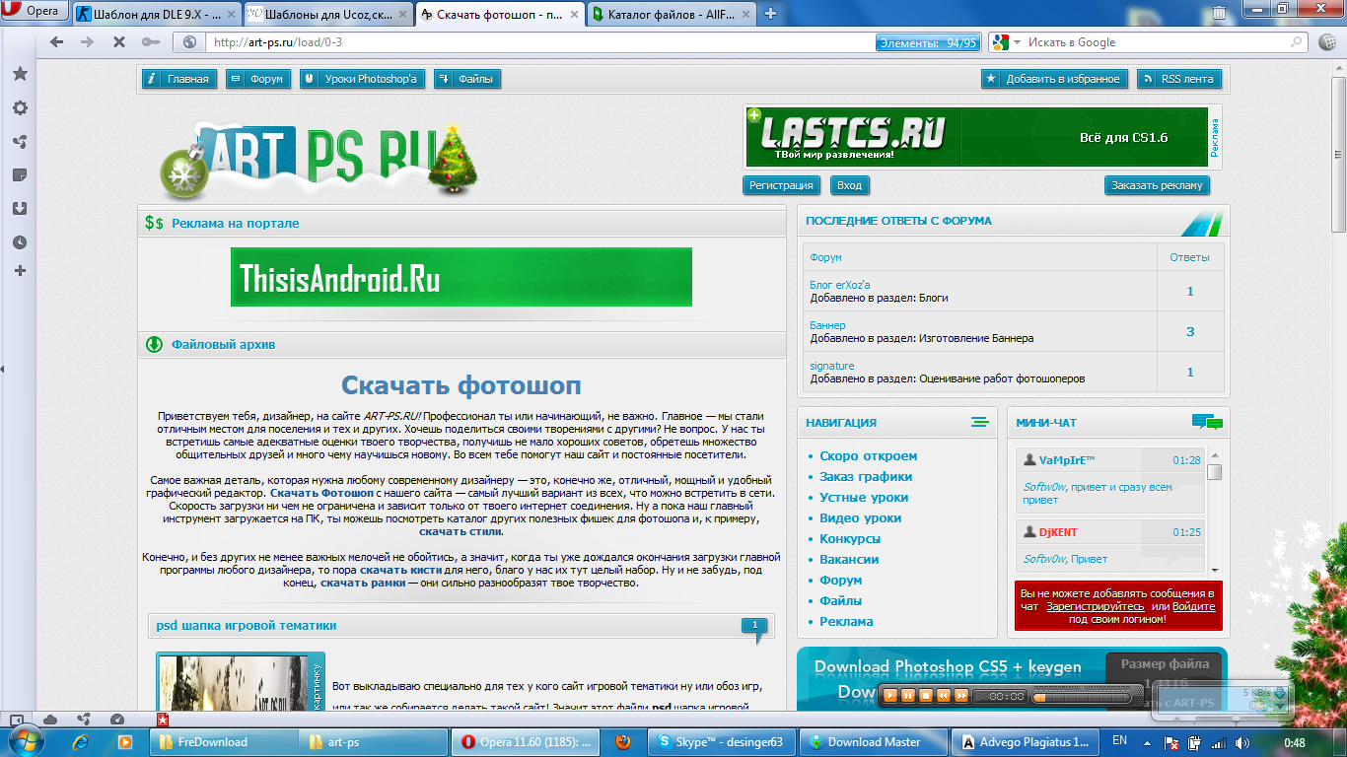Viewport: 1347px width, 757px height.
Task: Click the Opera Unite icon in the status bar
Action: [x=84, y=720]
